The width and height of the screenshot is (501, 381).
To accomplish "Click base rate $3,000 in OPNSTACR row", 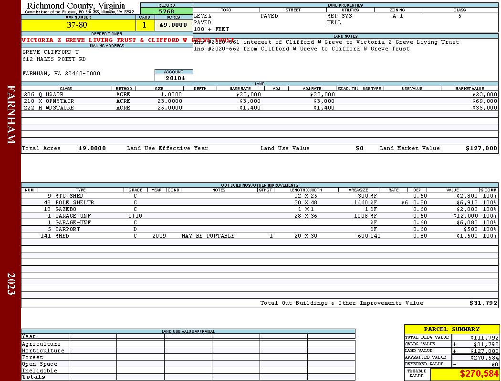I will [x=250, y=101].
